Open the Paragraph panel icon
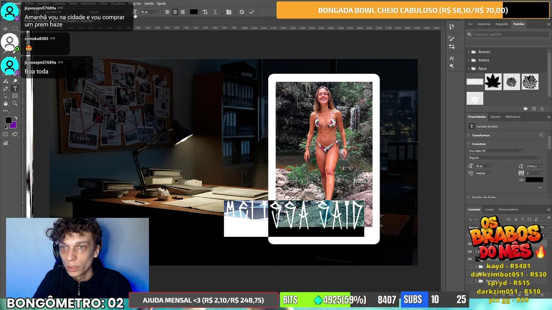Image resolution: width=552 pixels, height=310 pixels. (452, 66)
